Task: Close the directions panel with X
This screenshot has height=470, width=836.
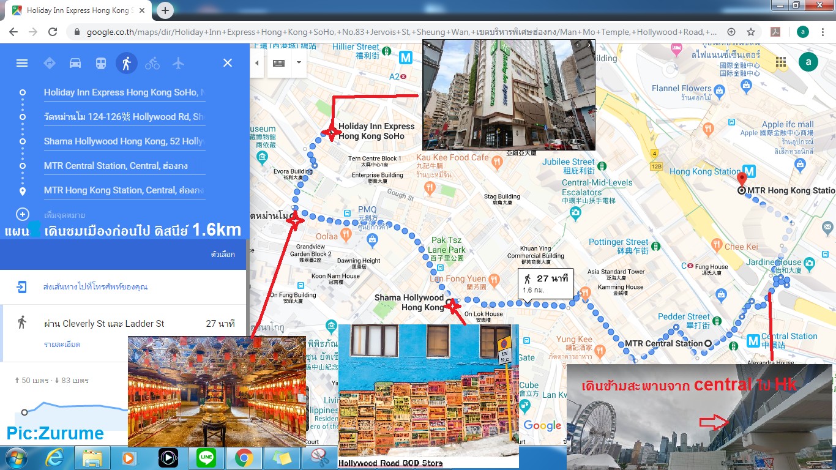Action: [228, 63]
